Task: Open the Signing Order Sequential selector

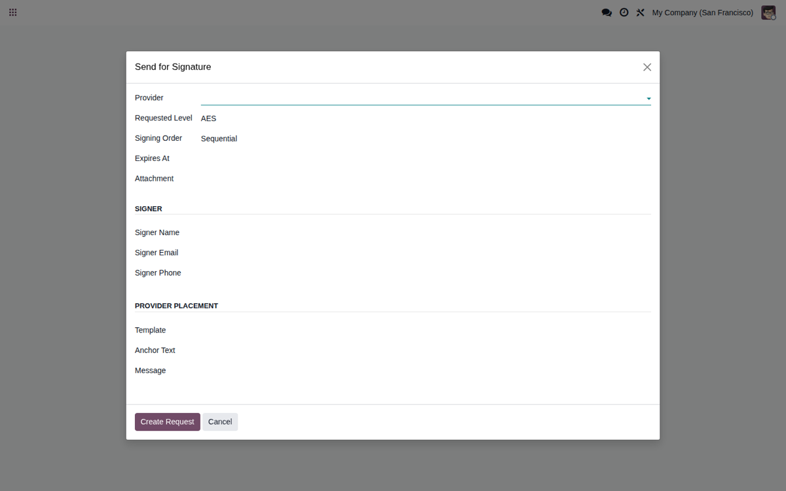Action: click(x=426, y=139)
